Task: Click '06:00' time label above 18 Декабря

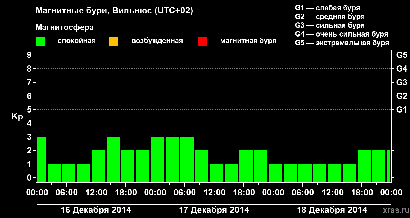Action: tap(303, 193)
